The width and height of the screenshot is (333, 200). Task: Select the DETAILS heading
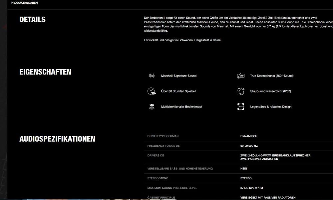33,20
